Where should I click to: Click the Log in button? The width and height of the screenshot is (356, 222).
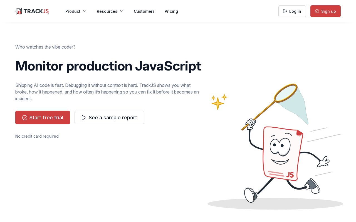pos(292,11)
